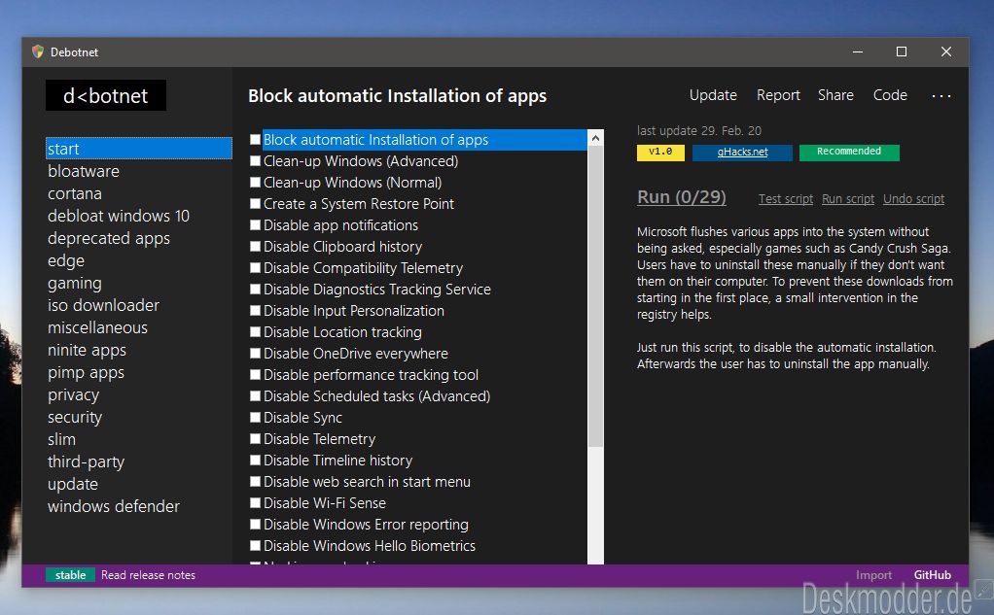Select 'ninite apps' category

tap(87, 351)
